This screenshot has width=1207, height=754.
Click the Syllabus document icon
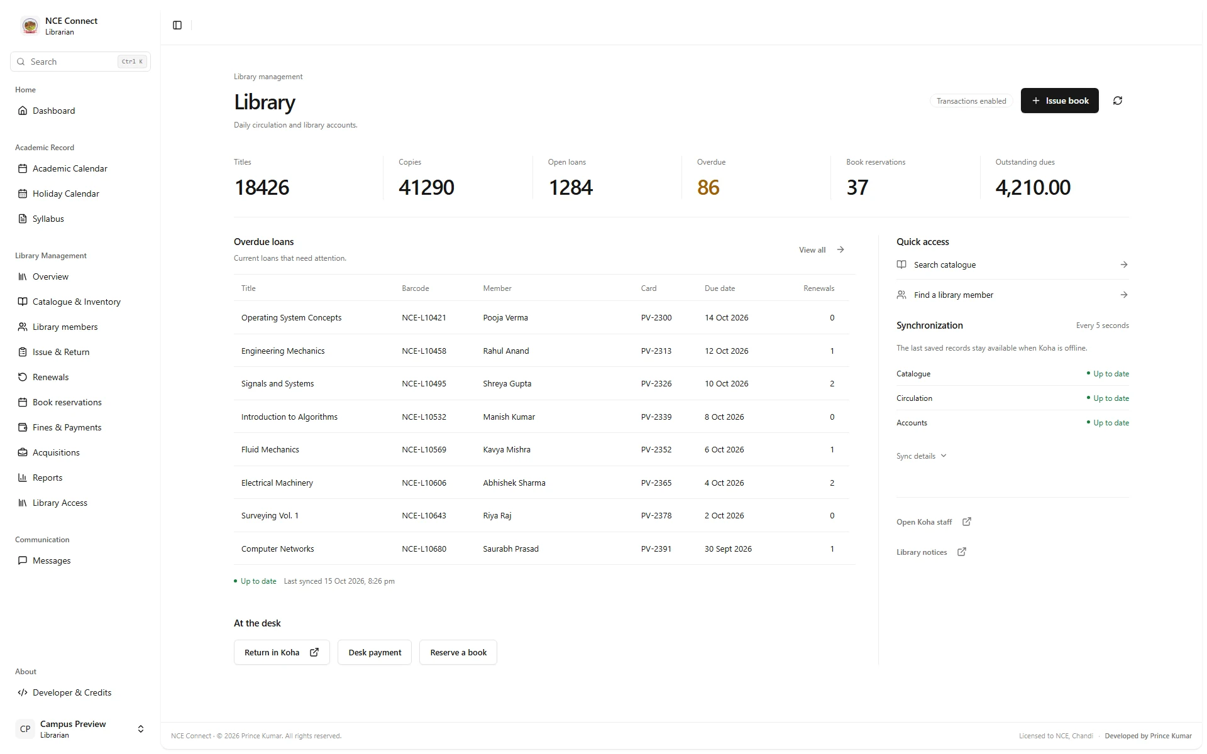[23, 219]
